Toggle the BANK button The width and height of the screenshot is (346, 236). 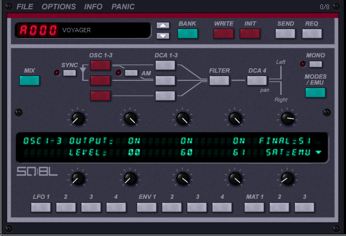pyautogui.click(x=187, y=33)
